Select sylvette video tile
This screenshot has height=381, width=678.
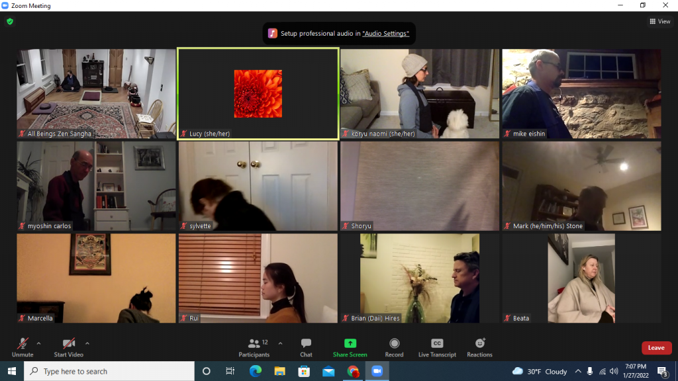click(x=258, y=186)
